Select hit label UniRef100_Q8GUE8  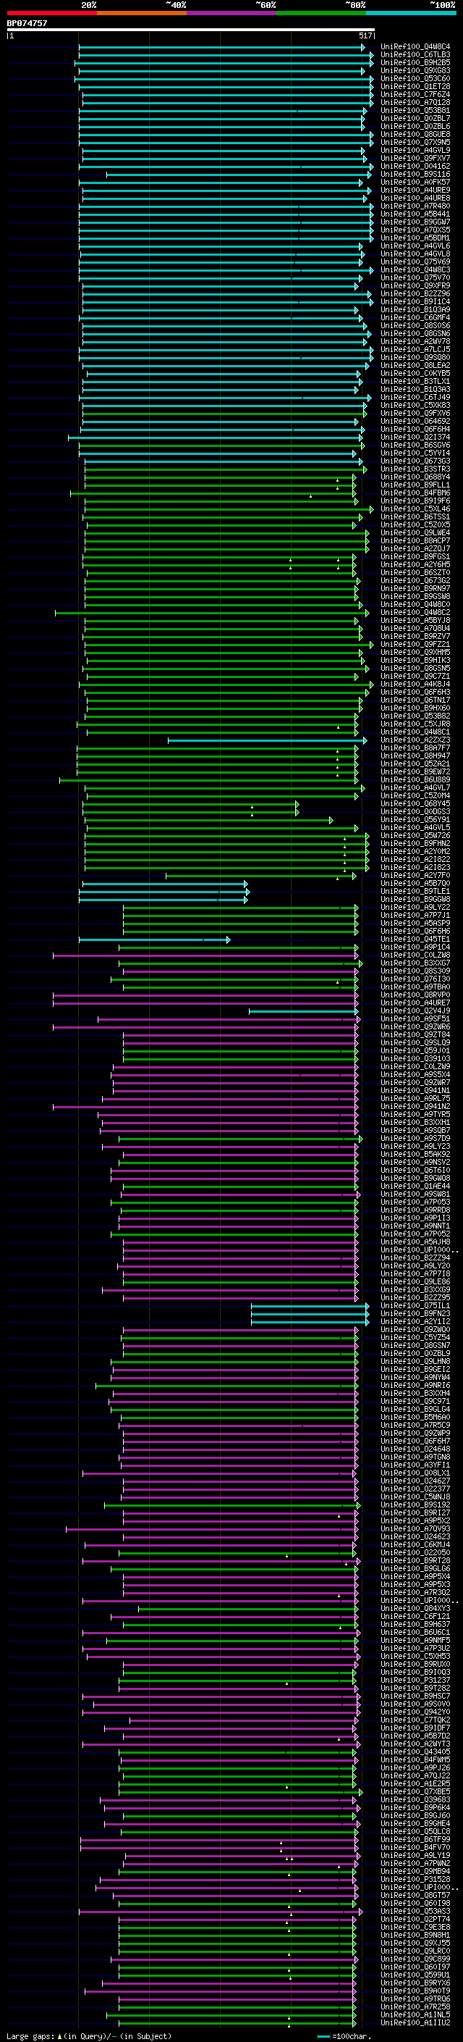(x=415, y=134)
